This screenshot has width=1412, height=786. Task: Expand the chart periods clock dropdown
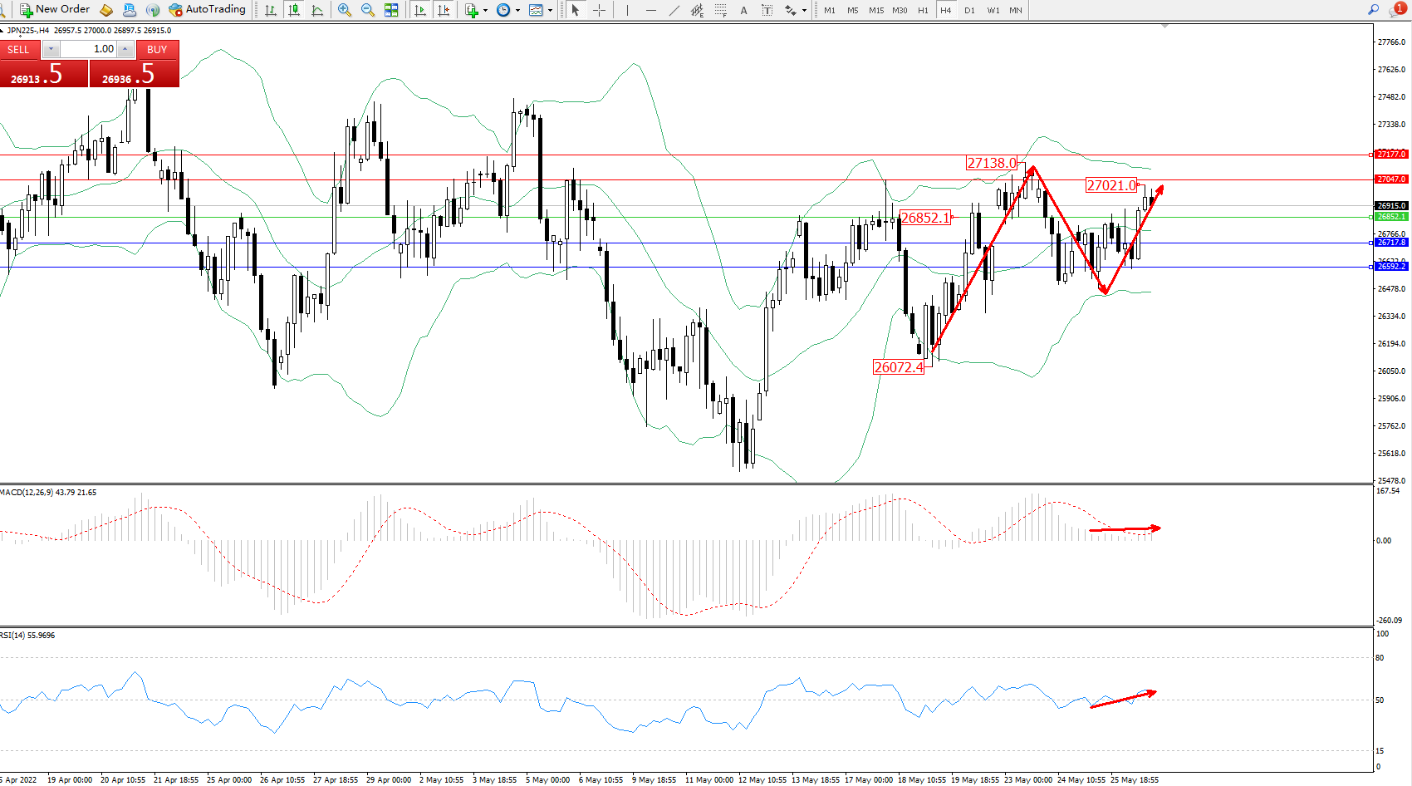click(x=517, y=10)
